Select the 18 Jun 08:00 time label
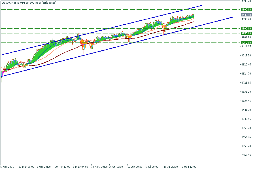 click(135, 167)
